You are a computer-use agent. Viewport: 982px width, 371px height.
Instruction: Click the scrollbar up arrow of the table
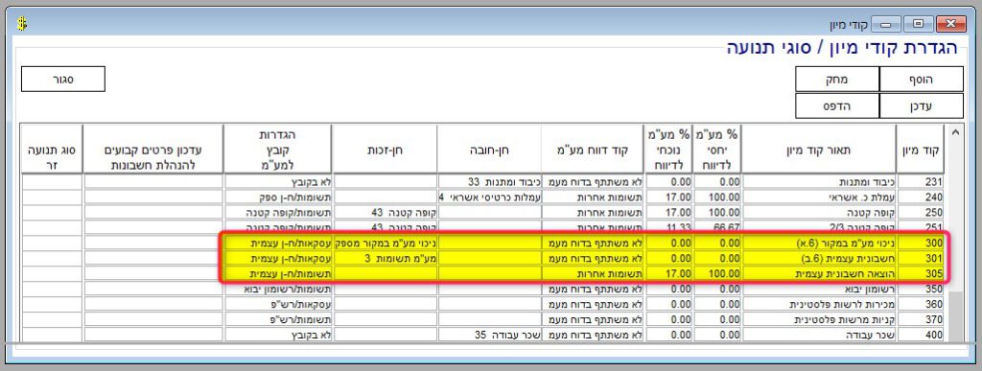[954, 132]
